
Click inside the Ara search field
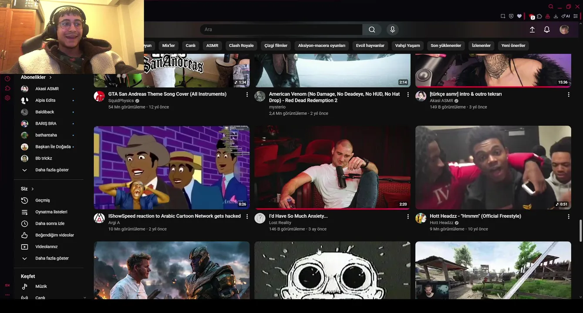tap(281, 30)
